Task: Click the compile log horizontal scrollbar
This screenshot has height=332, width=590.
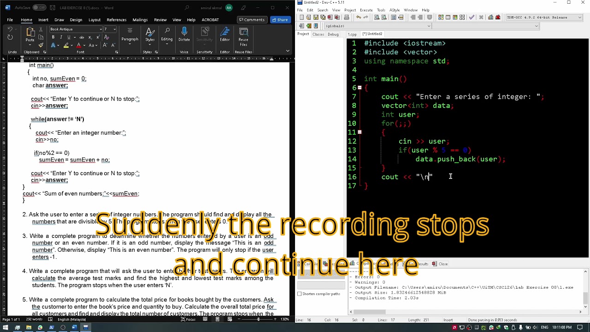Action: pos(466,312)
